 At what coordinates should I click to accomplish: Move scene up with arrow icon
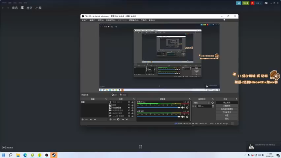[x=91, y=119]
